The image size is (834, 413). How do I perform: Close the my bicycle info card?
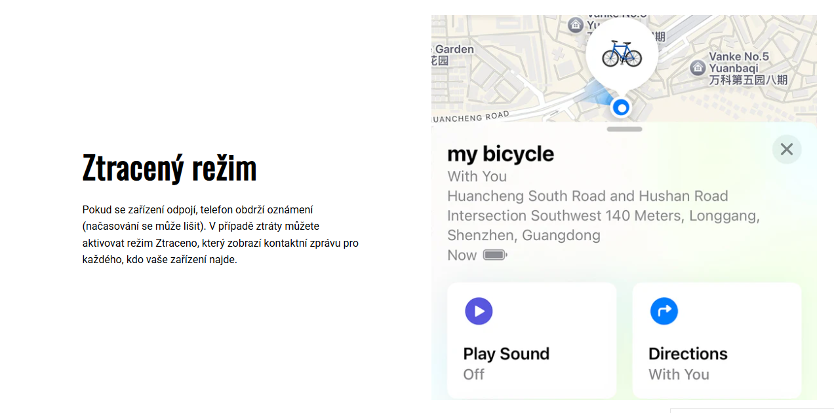[787, 149]
